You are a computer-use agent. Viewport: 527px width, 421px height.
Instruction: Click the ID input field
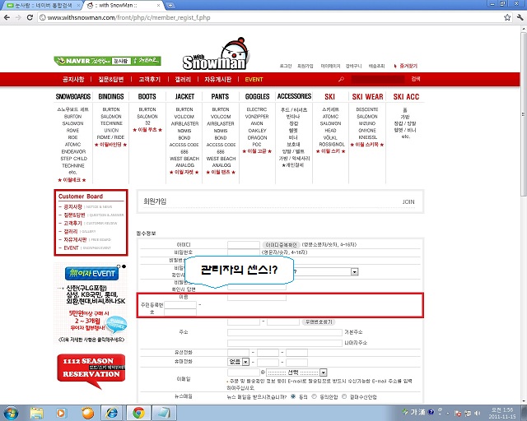pyautogui.click(x=244, y=244)
